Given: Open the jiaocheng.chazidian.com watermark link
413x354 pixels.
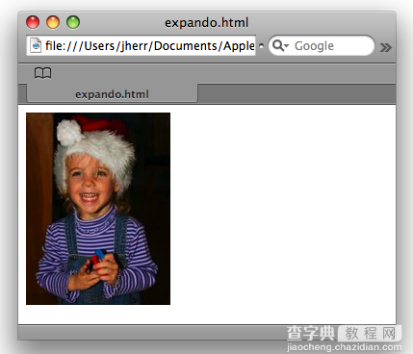Looking at the screenshot, I should 344,347.
